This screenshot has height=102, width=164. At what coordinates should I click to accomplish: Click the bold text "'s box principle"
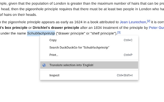click(x=14, y=28)
